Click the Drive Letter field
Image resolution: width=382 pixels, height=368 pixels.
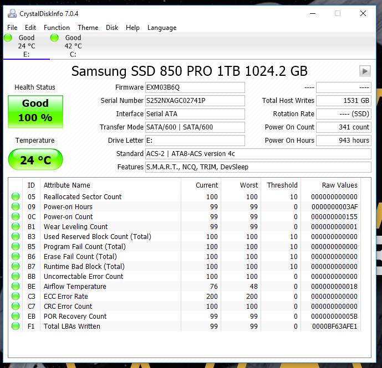pyautogui.click(x=195, y=141)
